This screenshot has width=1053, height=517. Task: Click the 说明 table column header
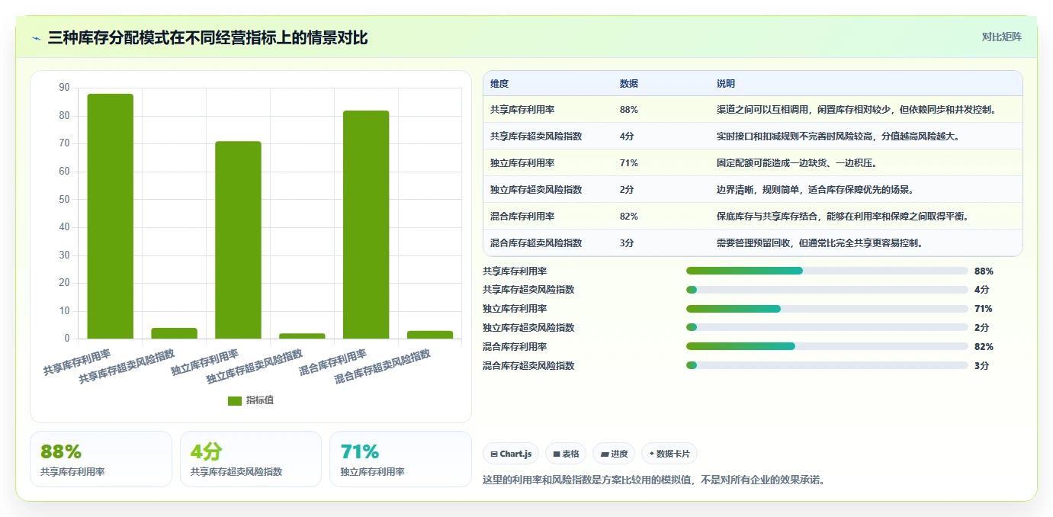click(x=726, y=83)
